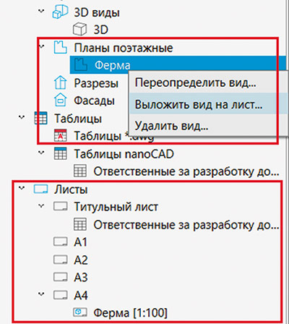The width and height of the screenshot is (289, 324).
Task: Select Ответственные за разработку under Титульный лист
Action: click(186, 225)
